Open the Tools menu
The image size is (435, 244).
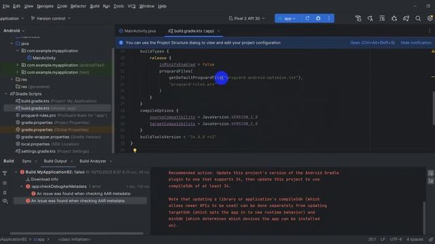118,6
